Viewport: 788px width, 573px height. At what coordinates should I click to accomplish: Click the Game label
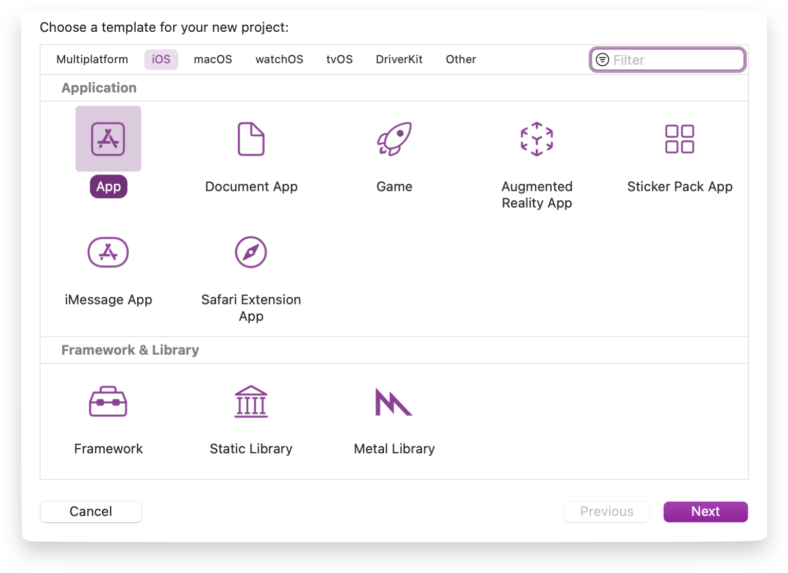click(395, 186)
